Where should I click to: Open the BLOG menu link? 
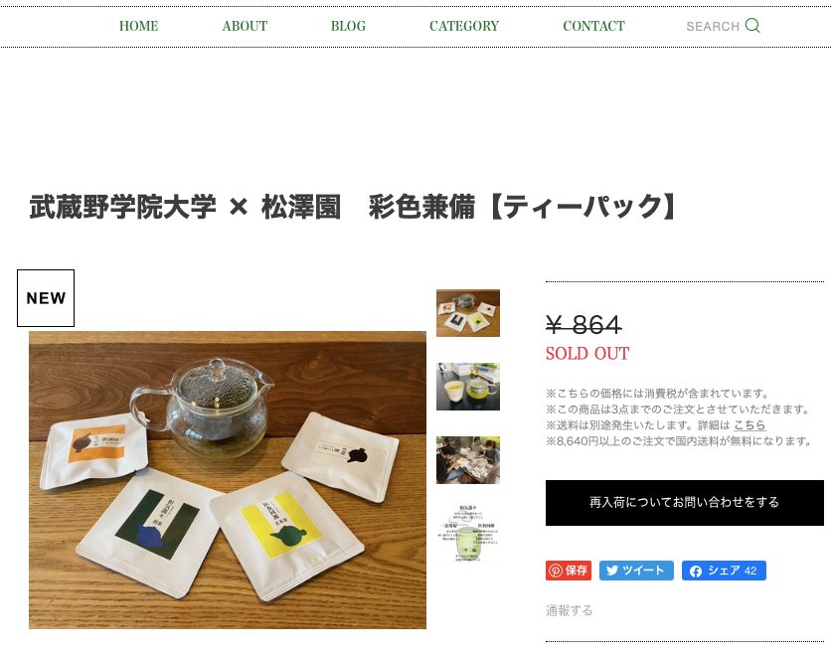348,26
